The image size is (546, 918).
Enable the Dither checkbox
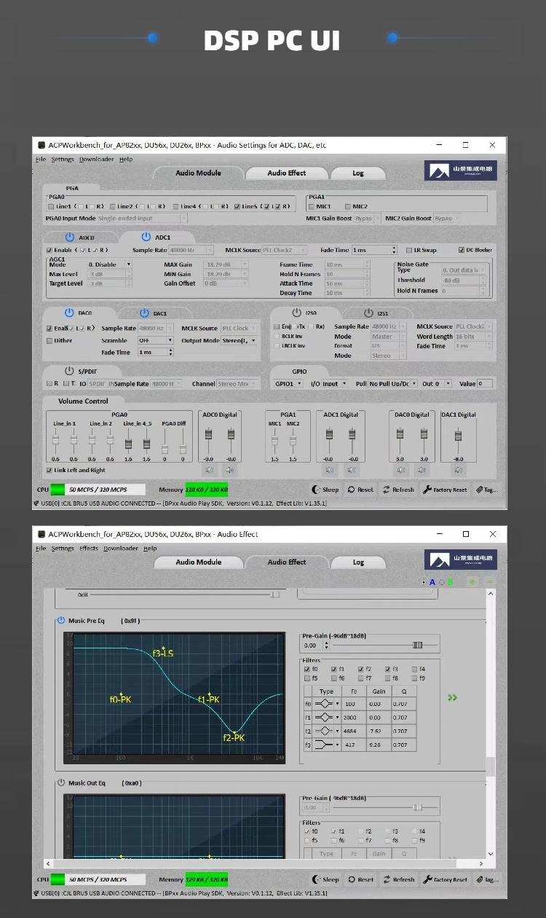[50, 340]
